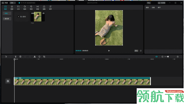Click the freeze frame icon
The image size is (184, 104).
click(x=25, y=57)
